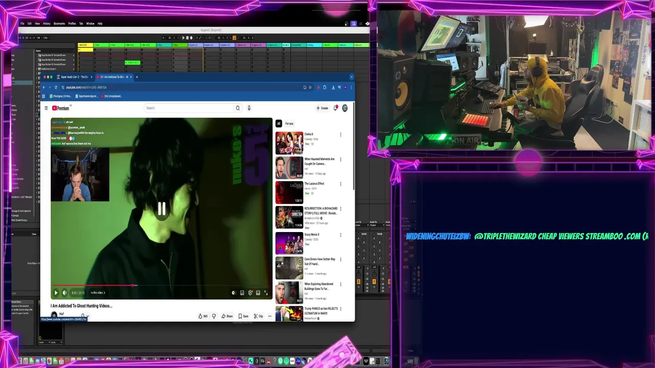
Task: Open a new browser tab with plus
Action: 137,77
